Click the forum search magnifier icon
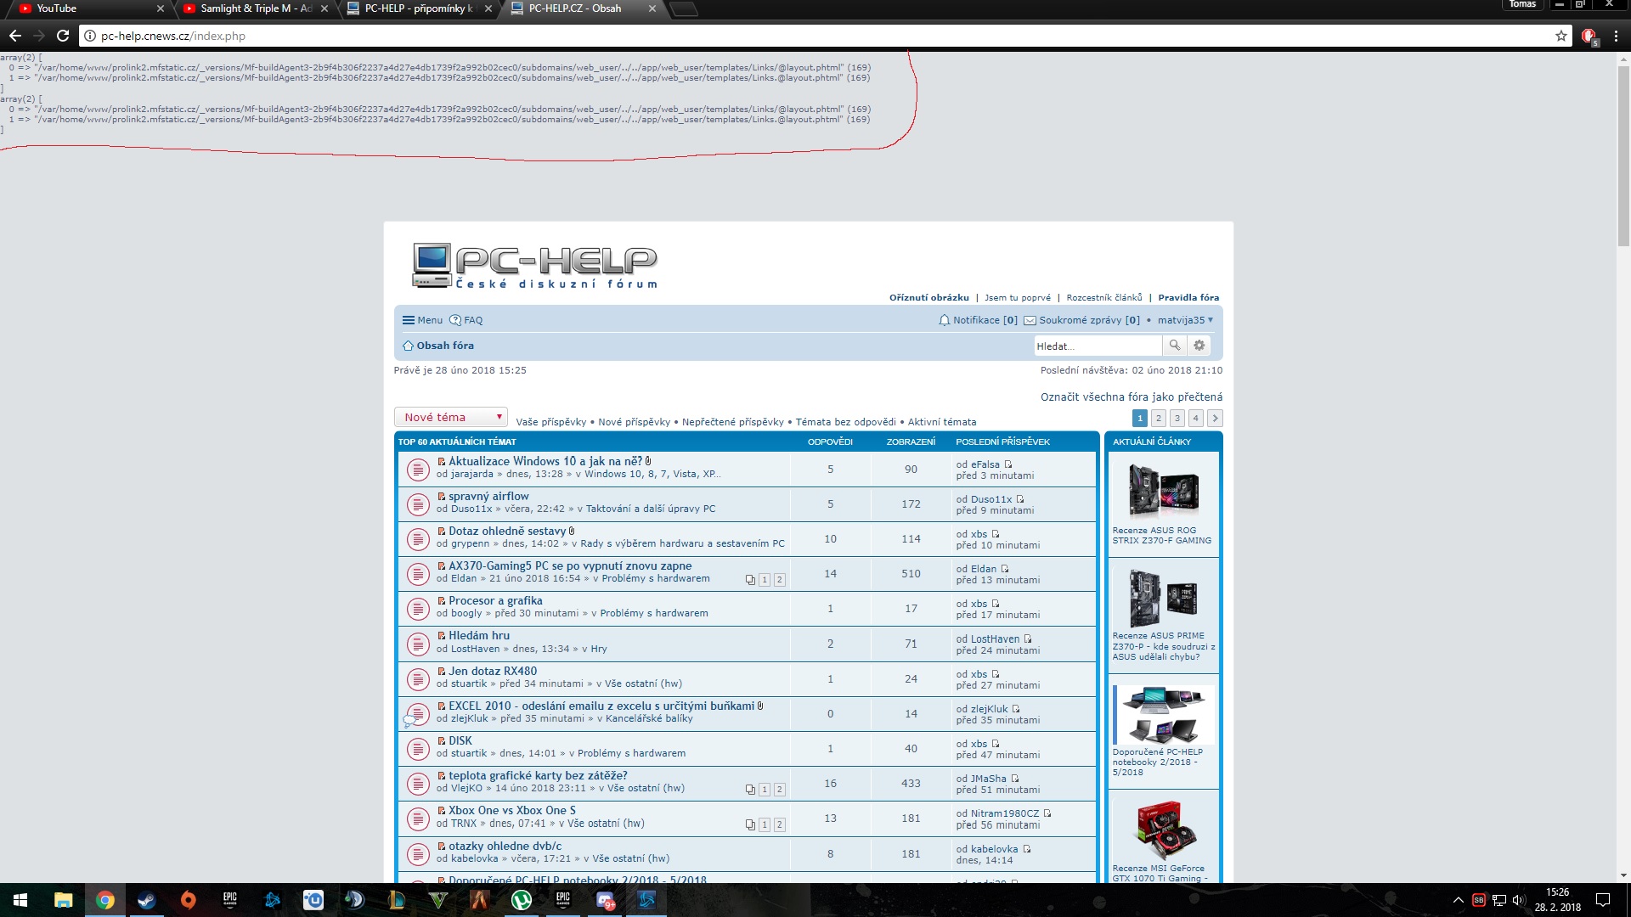Viewport: 1631px width, 917px height. tap(1174, 346)
